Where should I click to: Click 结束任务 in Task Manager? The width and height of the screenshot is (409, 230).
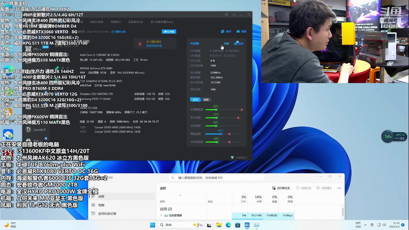tap(304, 188)
